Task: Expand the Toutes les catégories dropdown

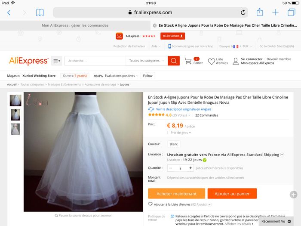Action: pos(147,61)
